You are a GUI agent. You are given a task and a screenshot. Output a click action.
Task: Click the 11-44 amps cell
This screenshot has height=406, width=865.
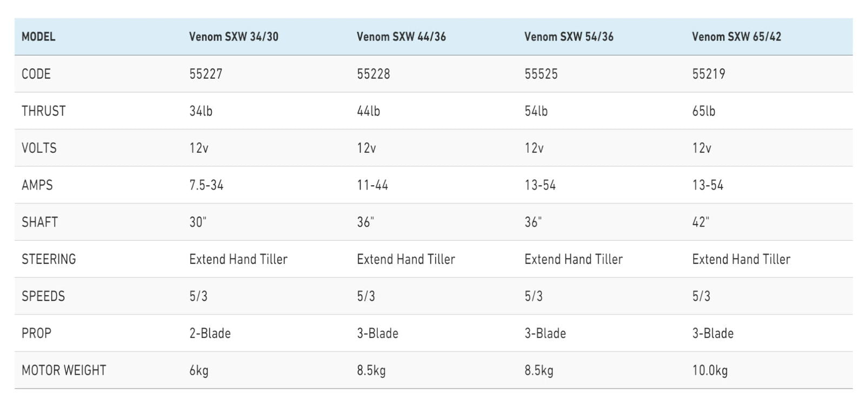tap(372, 185)
